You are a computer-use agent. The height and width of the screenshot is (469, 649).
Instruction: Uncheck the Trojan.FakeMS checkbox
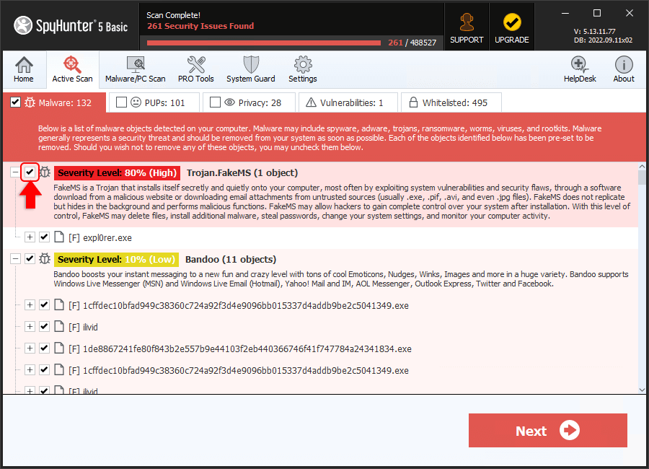30,172
